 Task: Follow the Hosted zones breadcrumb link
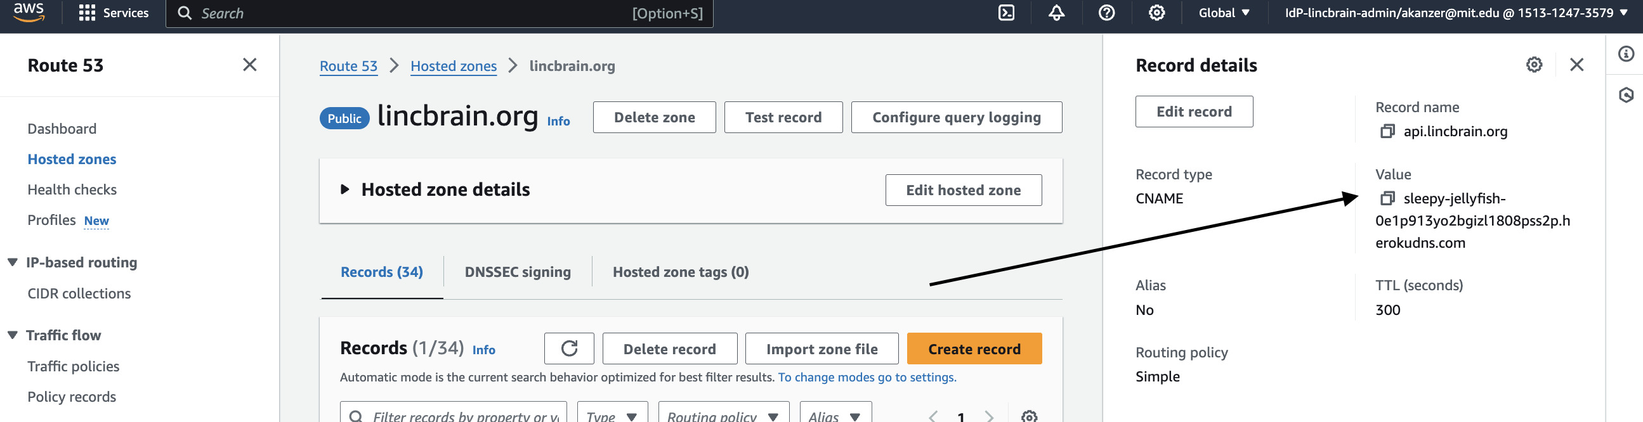(454, 67)
